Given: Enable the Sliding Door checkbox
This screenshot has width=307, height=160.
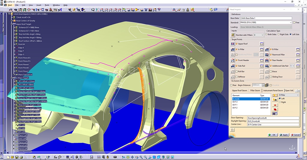Looking at the screenshot, I should pyautogui.click(x=271, y=77).
